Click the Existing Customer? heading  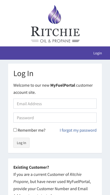point(31,167)
